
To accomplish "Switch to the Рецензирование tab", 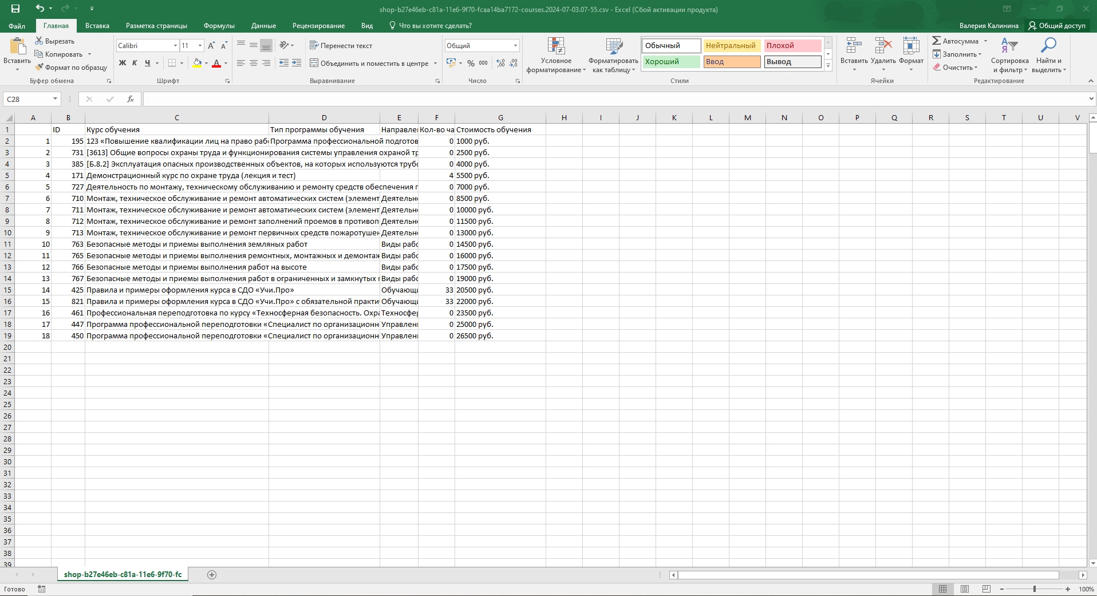I will pos(318,26).
